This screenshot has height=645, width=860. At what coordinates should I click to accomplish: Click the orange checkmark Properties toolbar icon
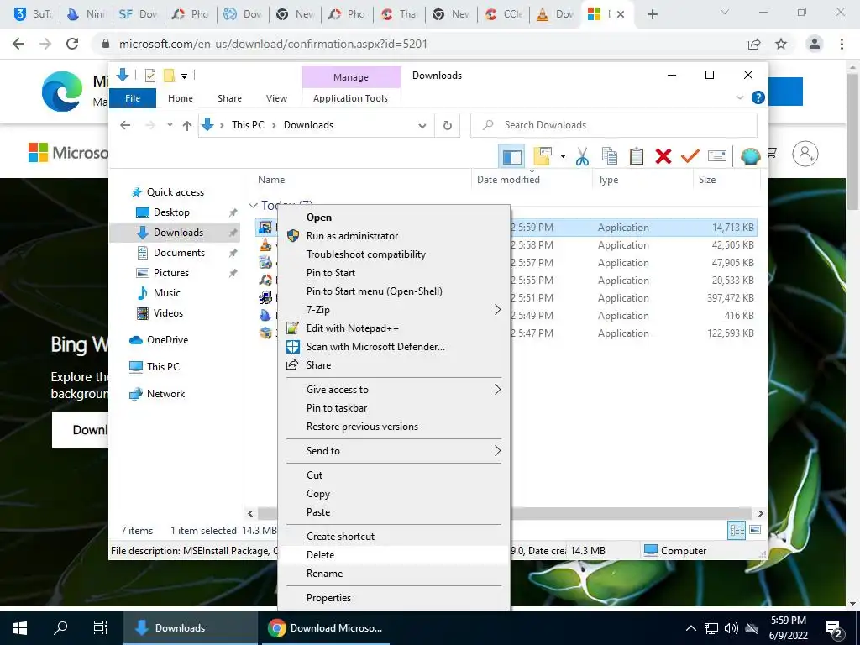click(690, 157)
